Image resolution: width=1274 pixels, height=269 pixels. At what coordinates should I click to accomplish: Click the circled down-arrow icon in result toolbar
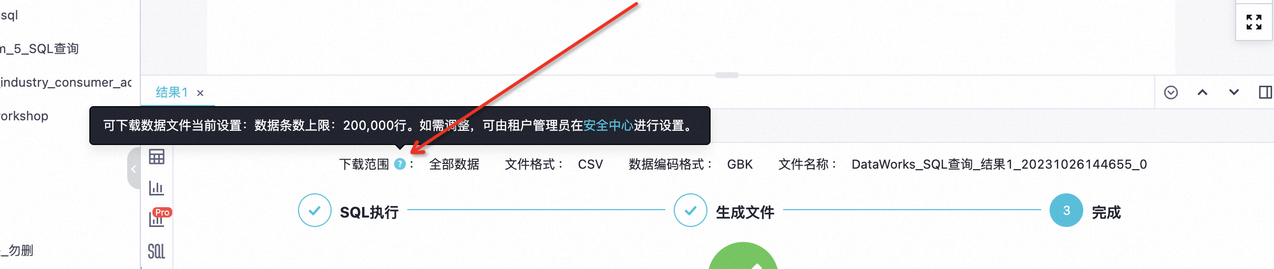(x=1171, y=92)
